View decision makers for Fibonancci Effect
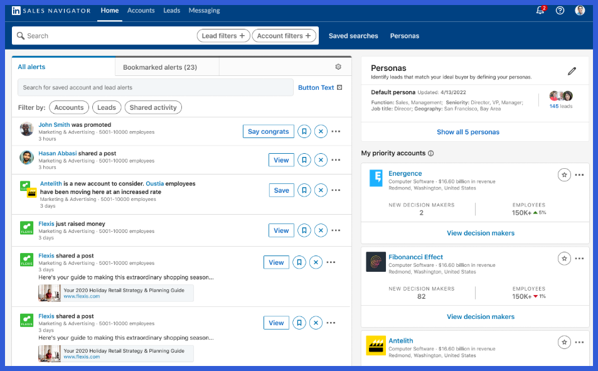This screenshot has height=371, width=598. pyautogui.click(x=480, y=316)
